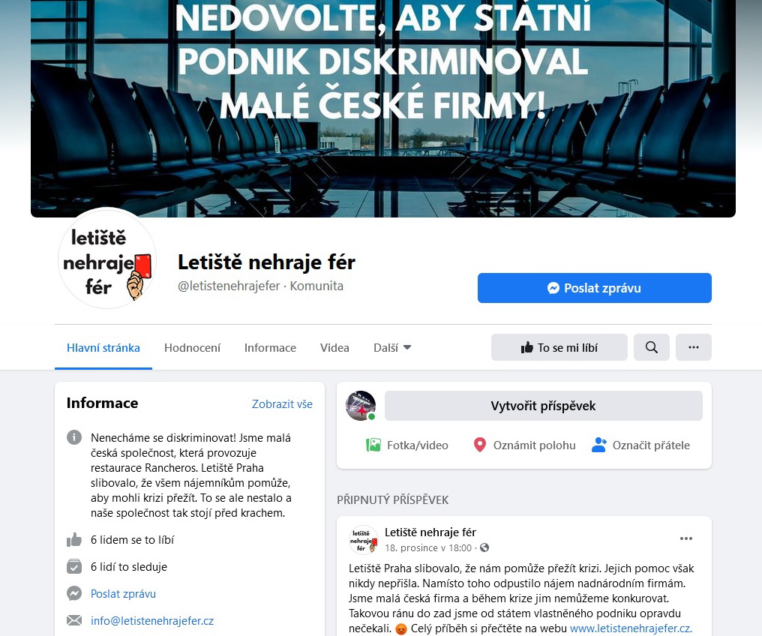Image resolution: width=762 pixels, height=636 pixels.
Task: Click the Fotka/video photo icon
Action: 373,445
